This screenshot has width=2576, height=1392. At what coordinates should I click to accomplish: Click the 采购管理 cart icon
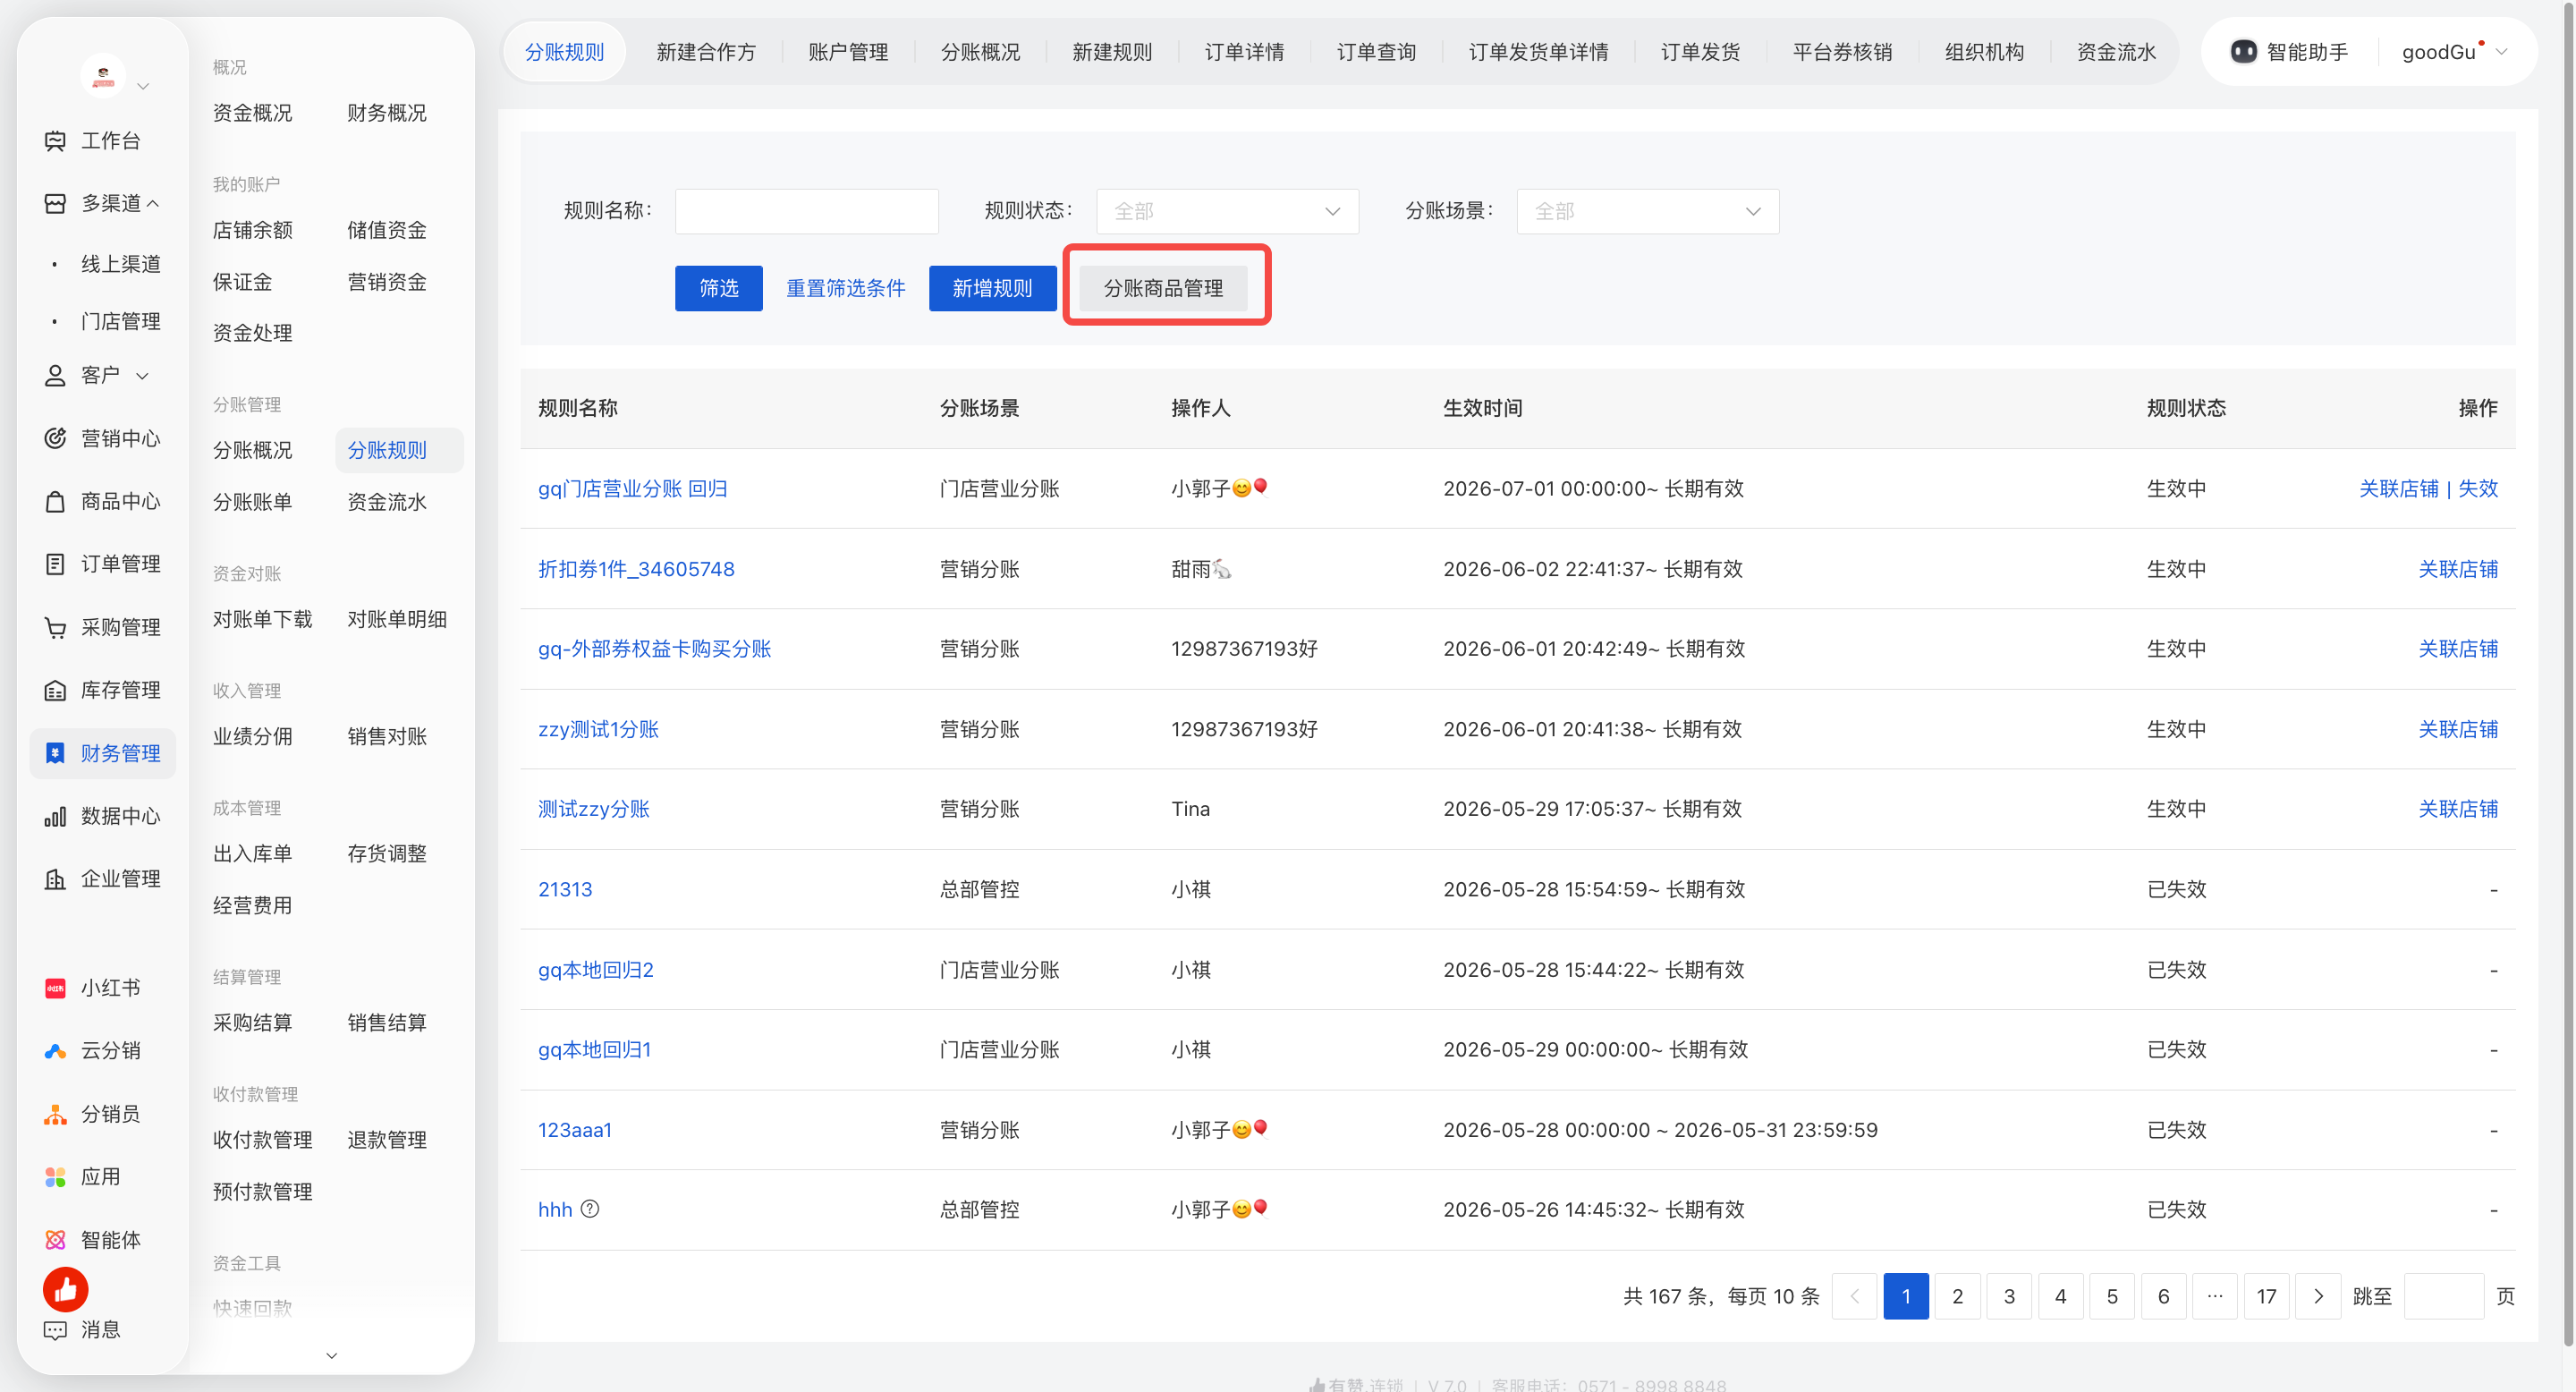click(55, 627)
